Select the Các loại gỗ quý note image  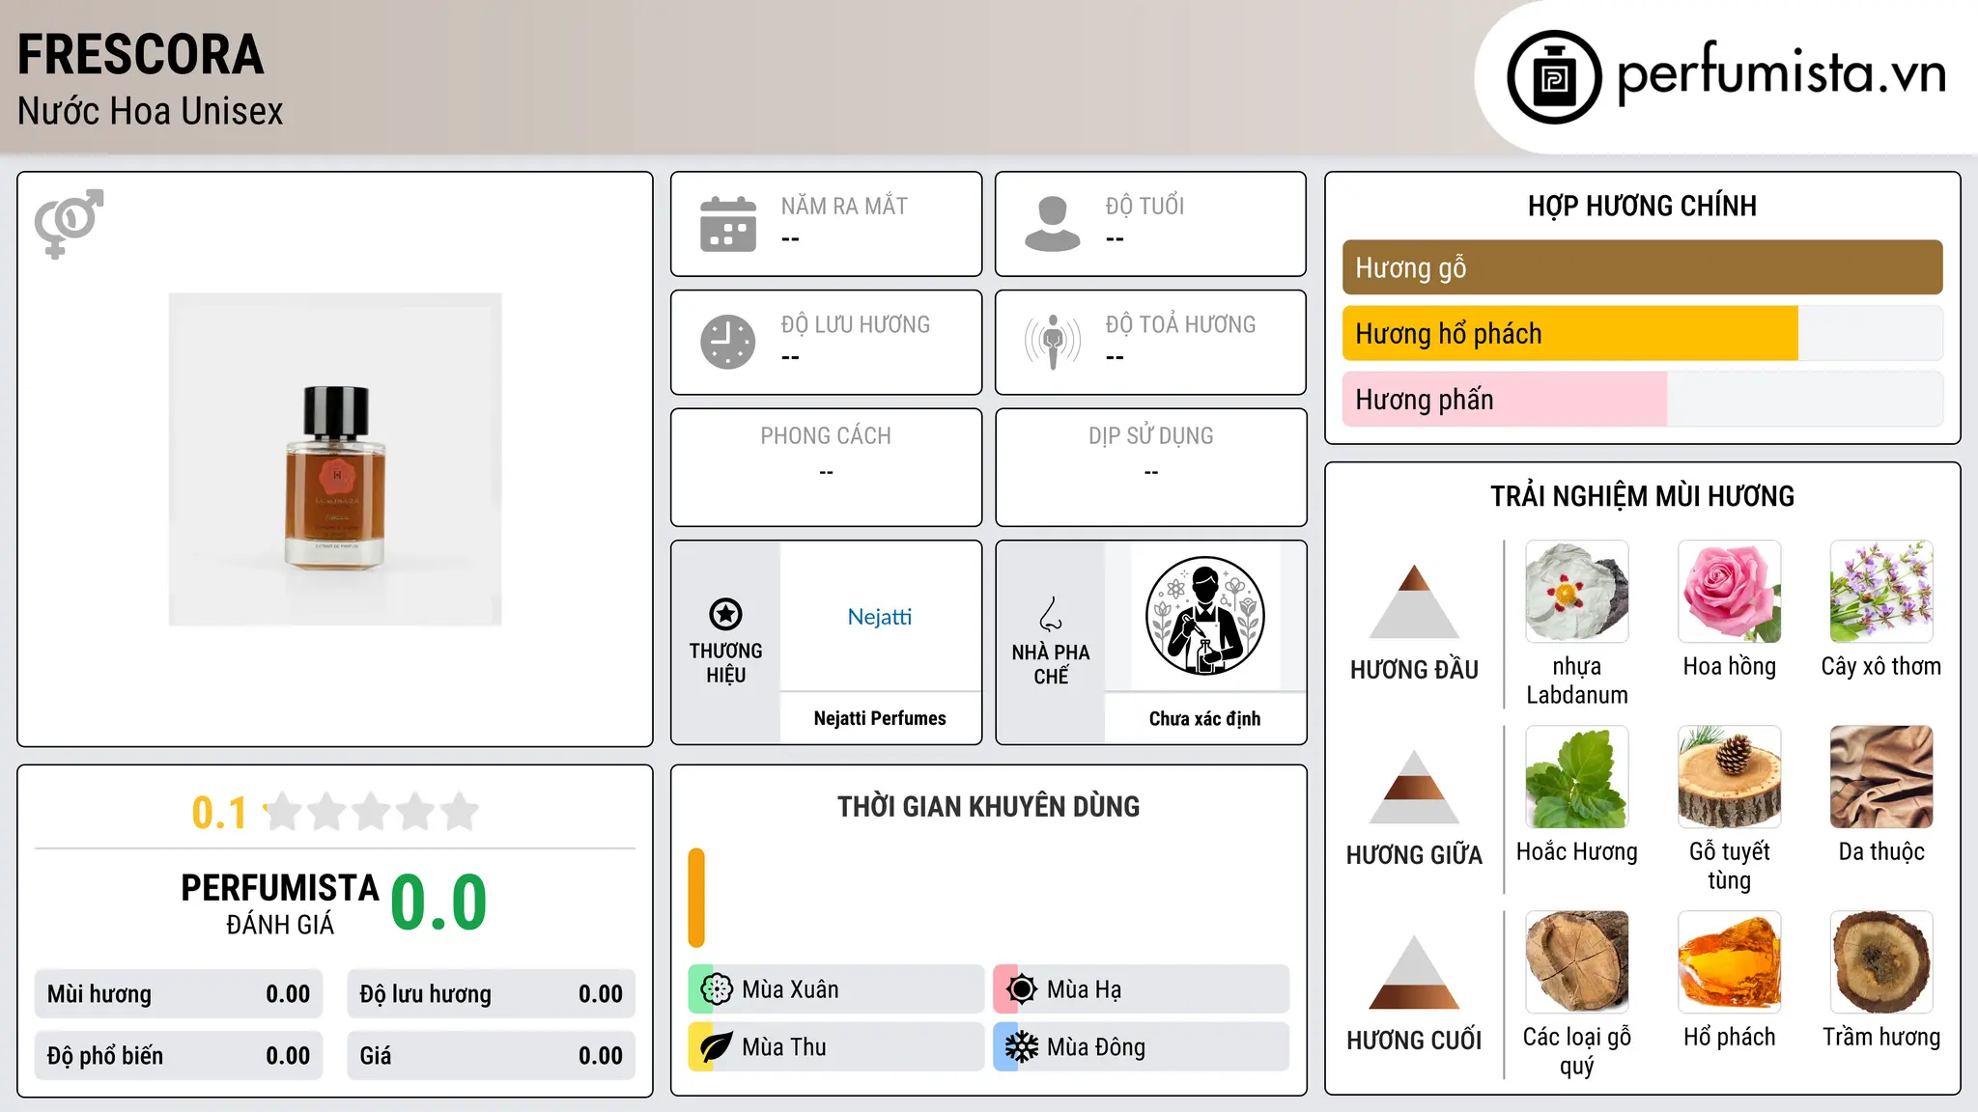1577,962
